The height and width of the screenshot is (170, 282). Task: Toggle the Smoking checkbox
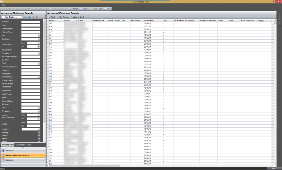click(39, 133)
